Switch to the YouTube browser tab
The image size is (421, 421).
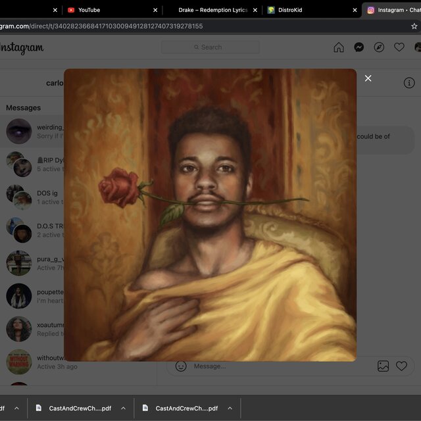tap(89, 10)
